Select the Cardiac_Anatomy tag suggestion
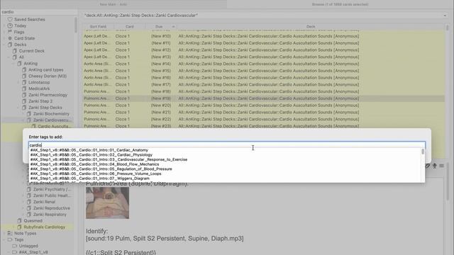The width and height of the screenshot is (454, 255). coord(89,150)
